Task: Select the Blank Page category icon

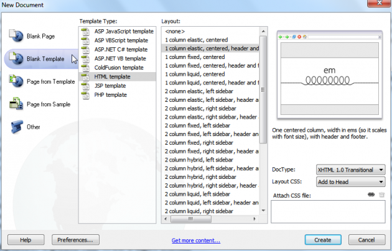Action: click(x=16, y=36)
